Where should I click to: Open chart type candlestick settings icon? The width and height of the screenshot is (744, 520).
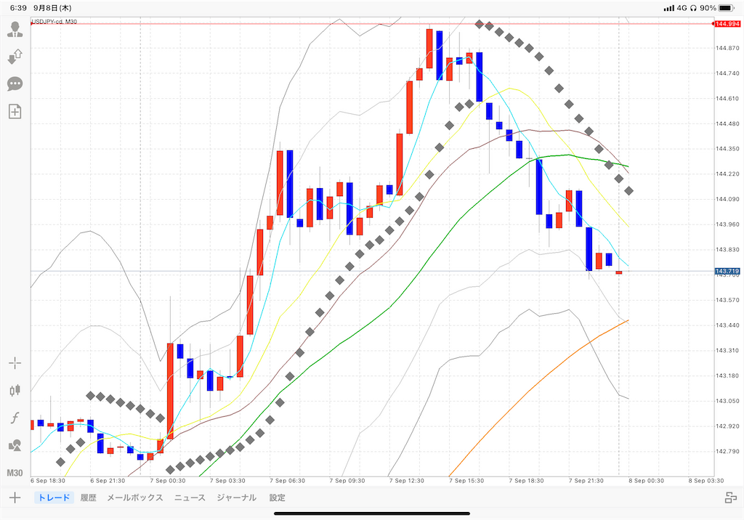tap(15, 390)
